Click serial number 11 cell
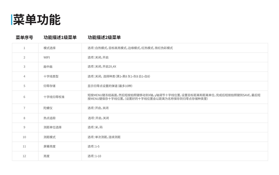 pos(25,147)
